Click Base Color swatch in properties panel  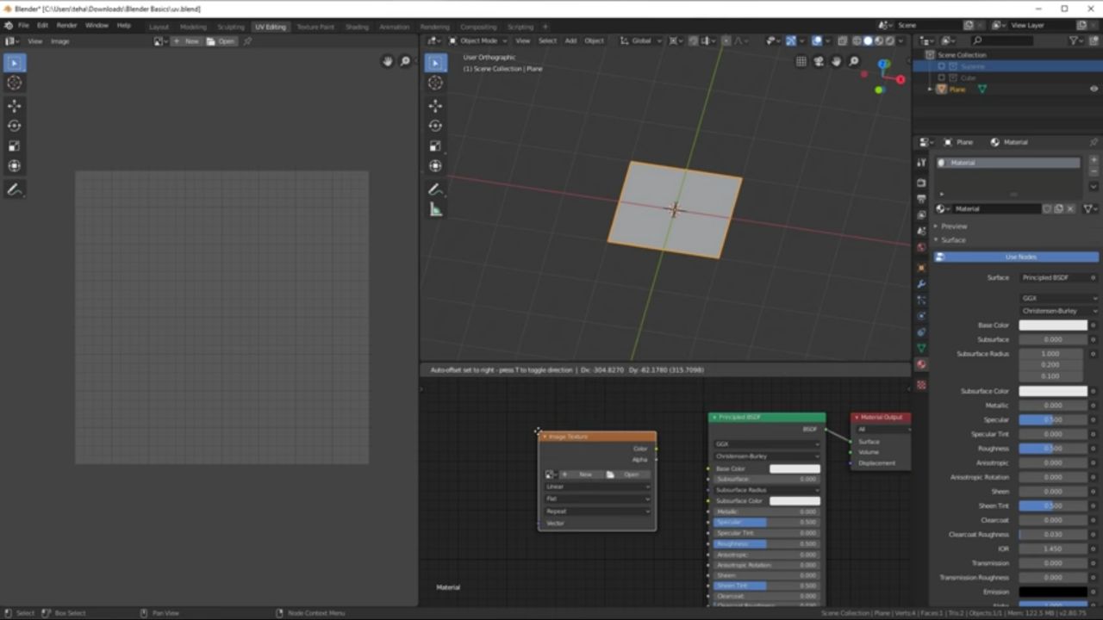pyautogui.click(x=1053, y=325)
